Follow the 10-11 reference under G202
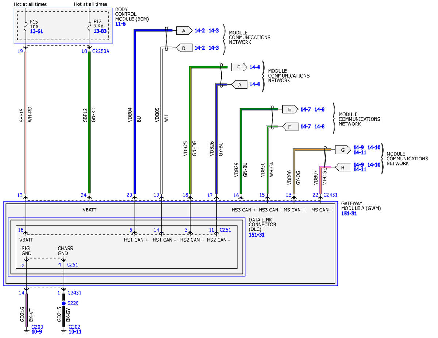This screenshot has height=338, width=438. coord(75,331)
